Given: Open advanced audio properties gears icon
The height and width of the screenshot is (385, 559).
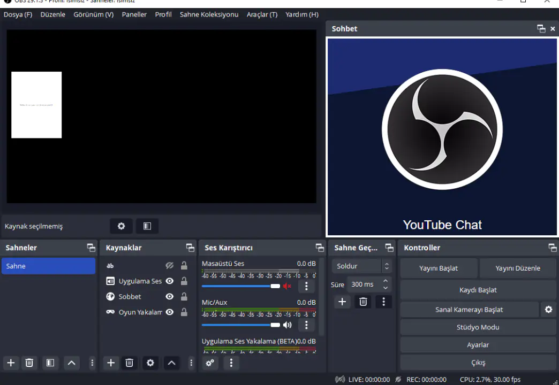Looking at the screenshot, I should [210, 363].
